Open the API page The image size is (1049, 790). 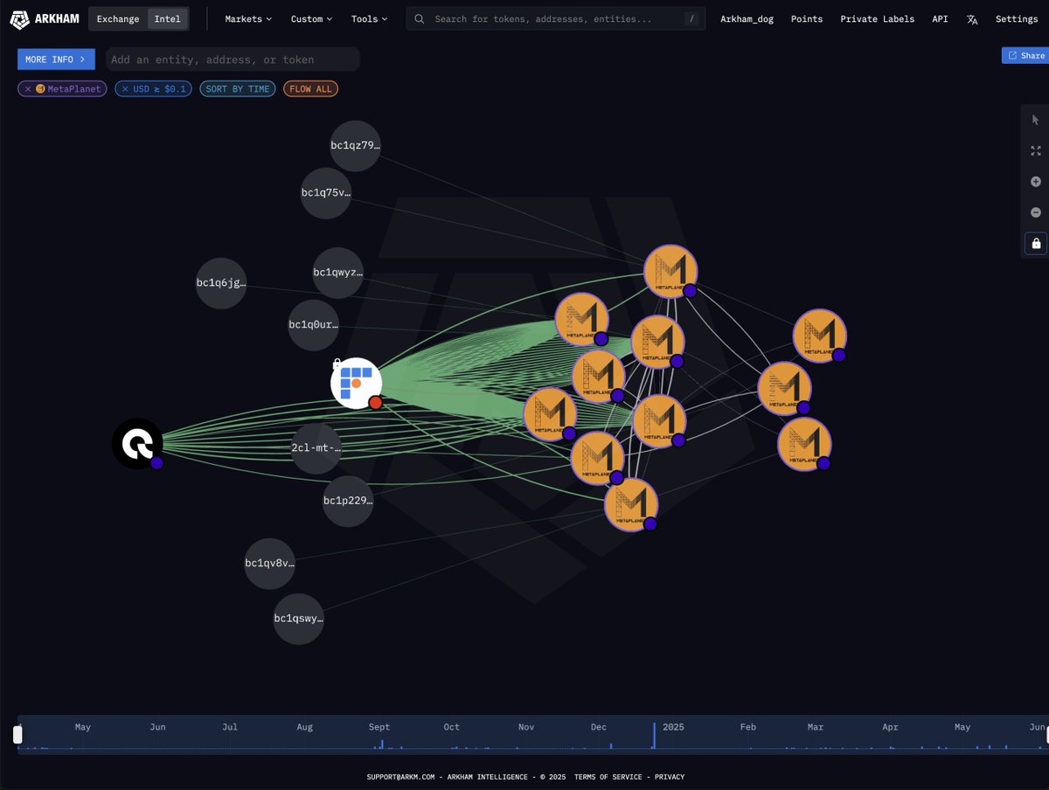(940, 18)
